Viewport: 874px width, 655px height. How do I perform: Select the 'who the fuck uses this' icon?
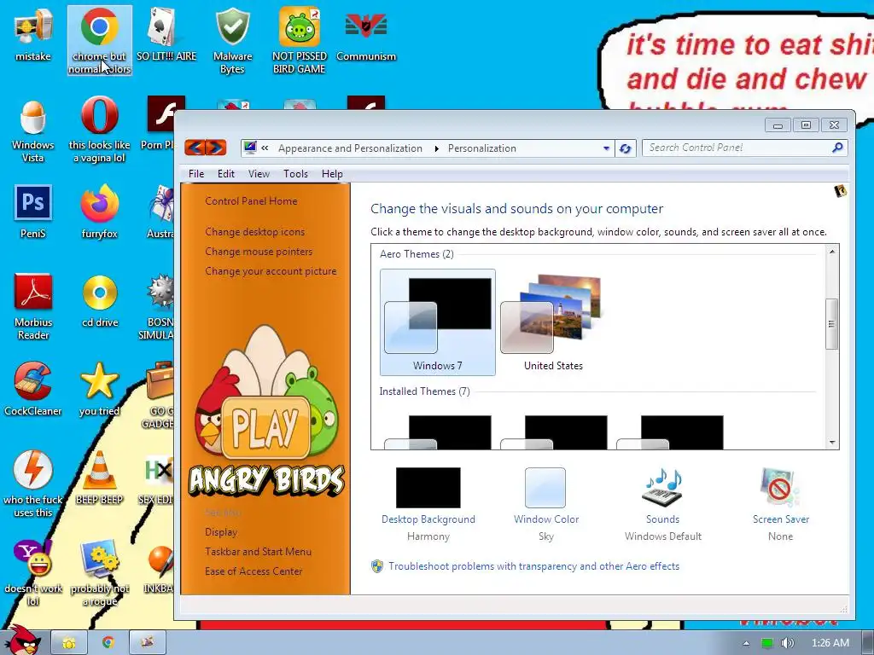pyautogui.click(x=33, y=484)
